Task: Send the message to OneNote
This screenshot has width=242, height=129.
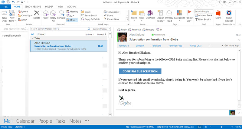Action: pos(150,15)
